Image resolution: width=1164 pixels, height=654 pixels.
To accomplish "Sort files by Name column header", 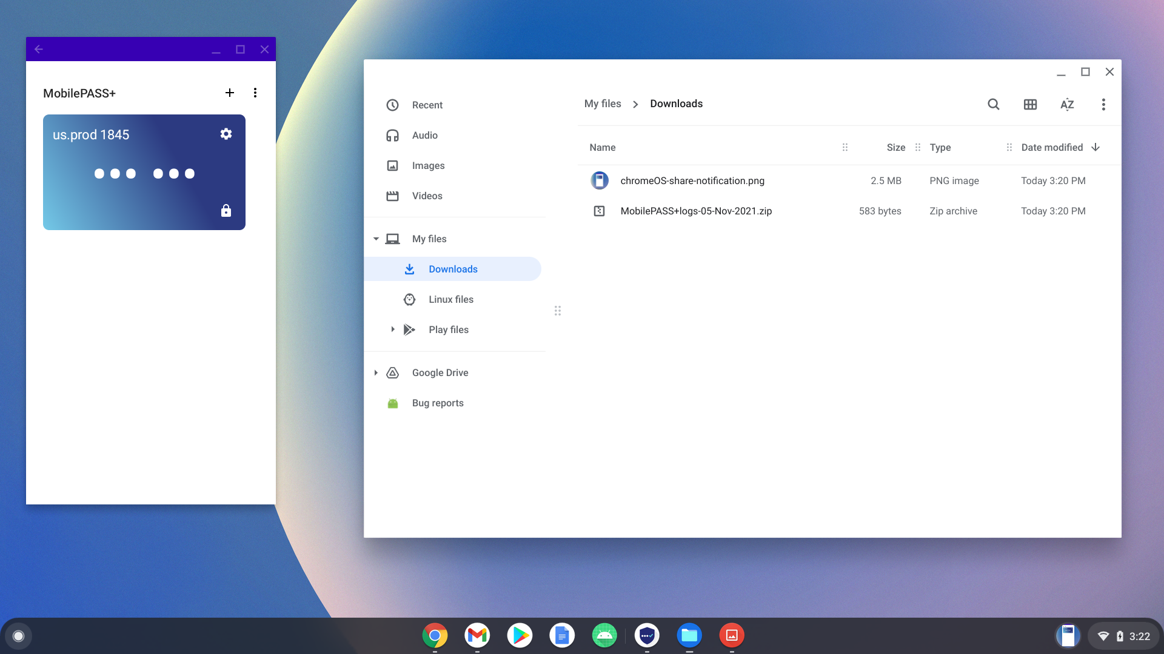I will point(602,147).
